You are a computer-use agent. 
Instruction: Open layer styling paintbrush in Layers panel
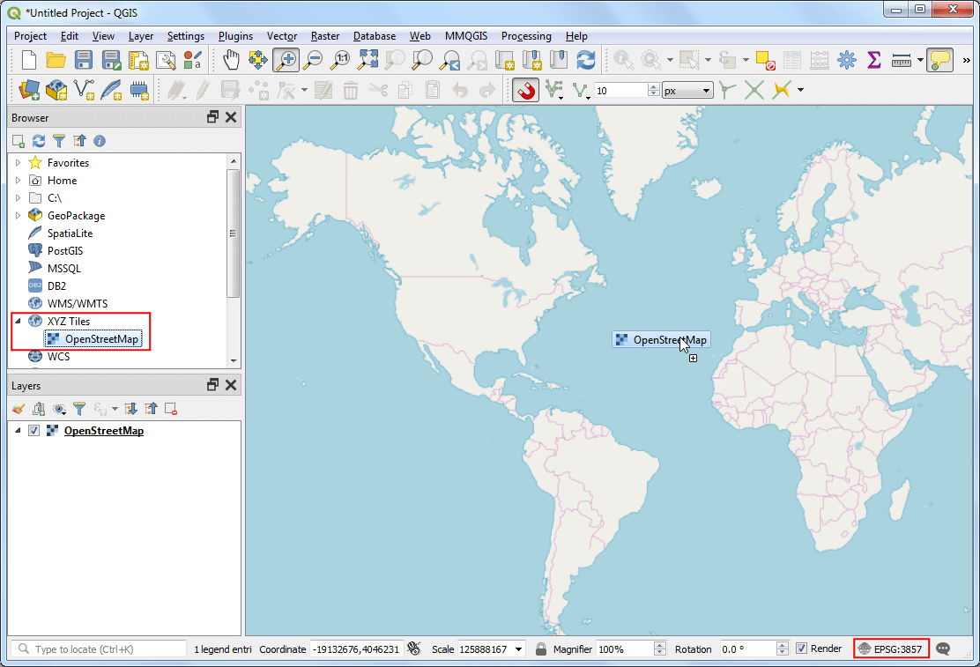pos(19,409)
